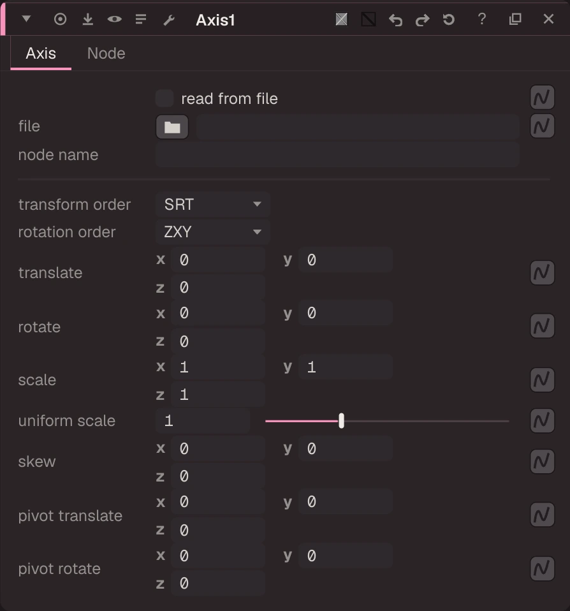Open animation menu for read from file
This screenshot has width=570, height=611.
click(542, 98)
